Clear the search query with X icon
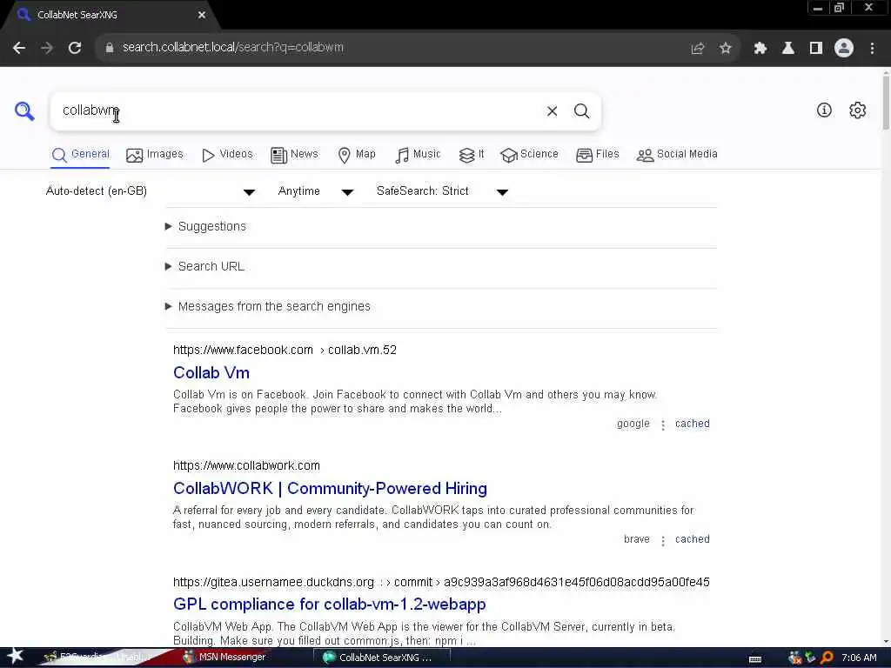The width and height of the screenshot is (891, 668). pos(552,110)
